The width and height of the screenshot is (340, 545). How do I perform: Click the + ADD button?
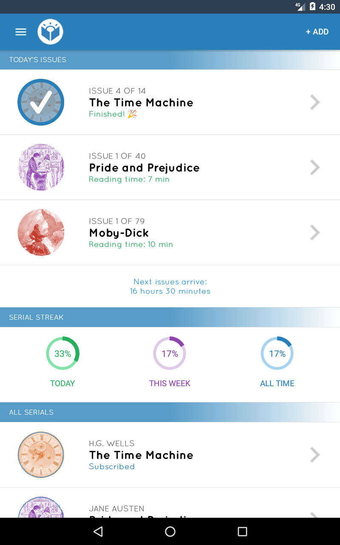click(x=317, y=32)
